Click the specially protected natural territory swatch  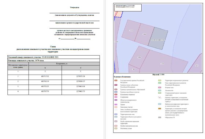tap(116, 121)
